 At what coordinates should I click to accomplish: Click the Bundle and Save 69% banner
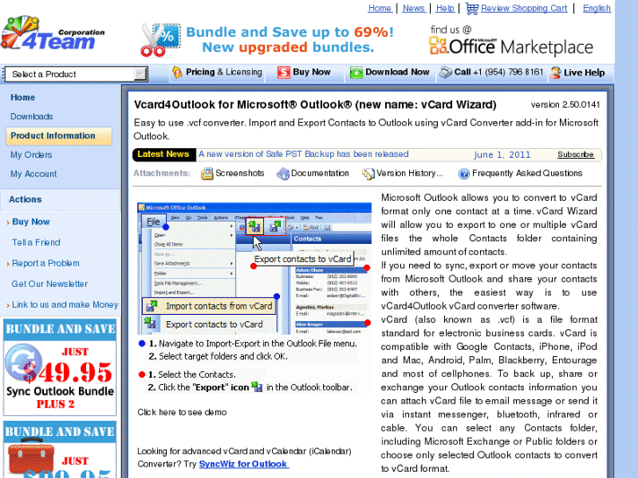click(290, 39)
